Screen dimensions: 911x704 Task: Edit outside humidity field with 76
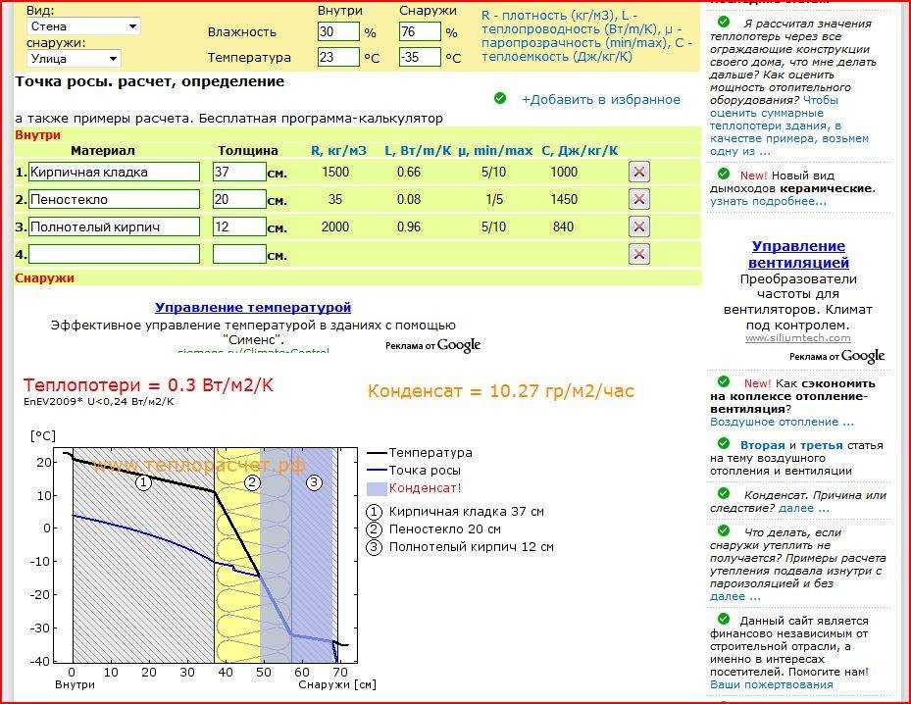(x=420, y=31)
